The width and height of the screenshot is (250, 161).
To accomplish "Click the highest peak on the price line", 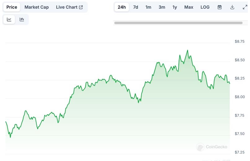I will [x=187, y=50].
